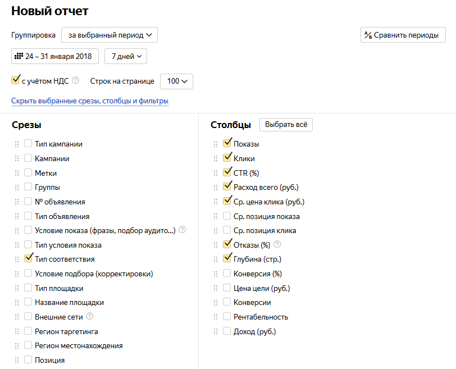Screen dimensions: 456x369
Task: Open the rows per page '100' dropdown
Action: 176,81
